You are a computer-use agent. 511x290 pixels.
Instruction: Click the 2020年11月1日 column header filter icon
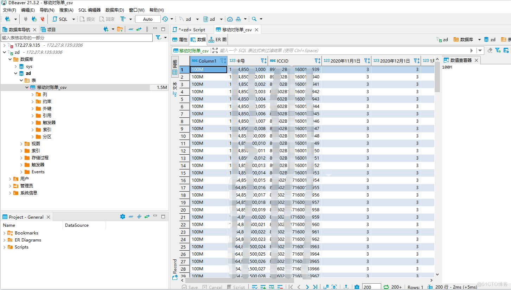click(x=366, y=60)
